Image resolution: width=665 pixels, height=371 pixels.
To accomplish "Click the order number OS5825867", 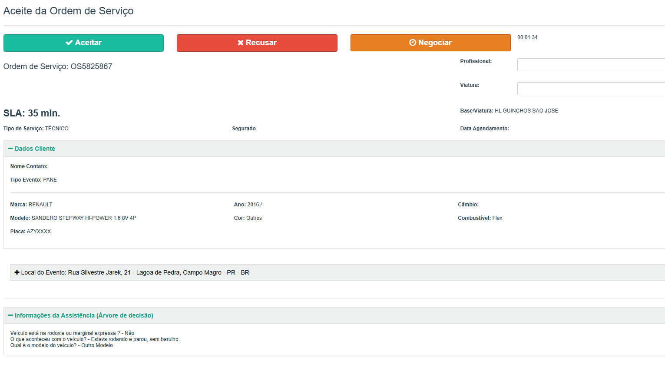I will coord(91,66).
